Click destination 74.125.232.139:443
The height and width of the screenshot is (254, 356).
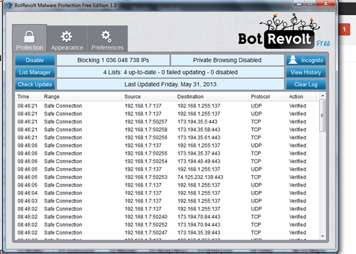[200, 177]
